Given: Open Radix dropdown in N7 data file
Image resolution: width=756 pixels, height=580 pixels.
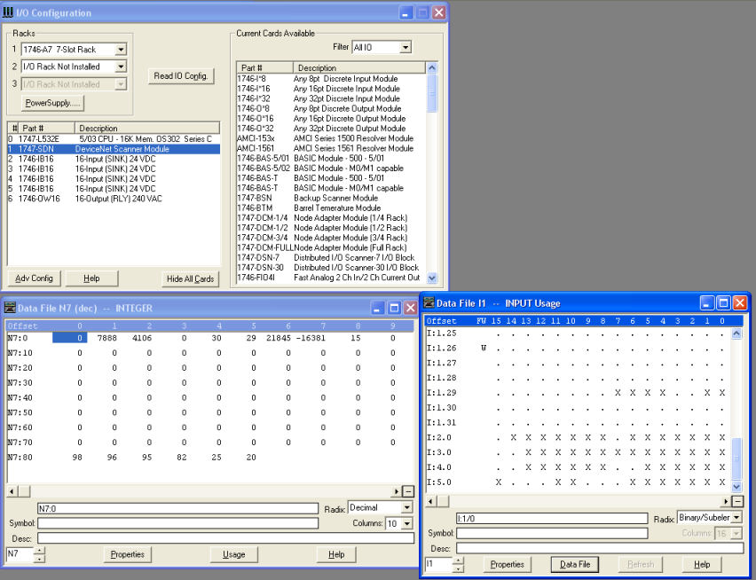Looking at the screenshot, I should (407, 508).
